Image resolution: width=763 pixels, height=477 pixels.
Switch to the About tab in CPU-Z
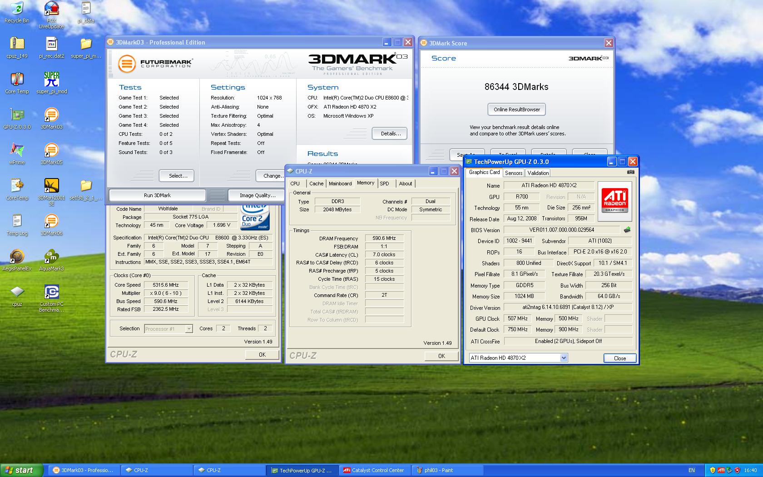pos(406,184)
